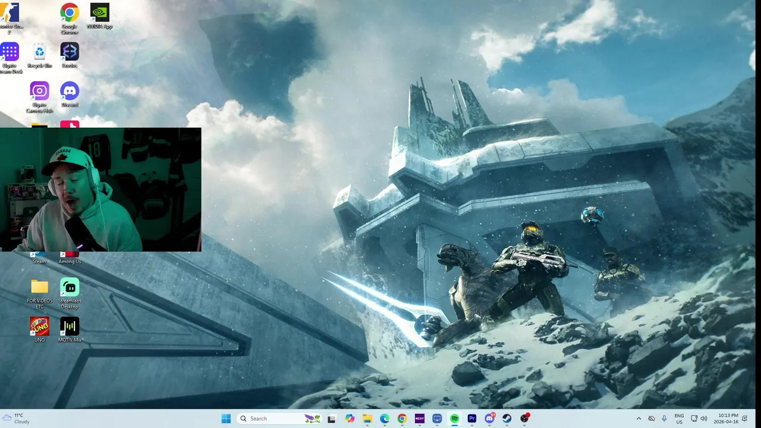The image size is (761, 428).
Task: Select the MOTIV Mix desktop shortcut
Action: [x=70, y=329]
